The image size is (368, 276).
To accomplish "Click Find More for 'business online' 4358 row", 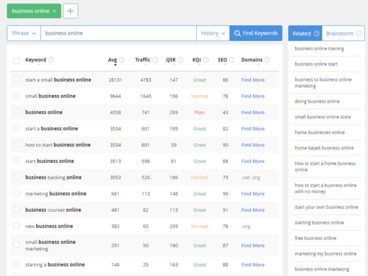I will (253, 113).
